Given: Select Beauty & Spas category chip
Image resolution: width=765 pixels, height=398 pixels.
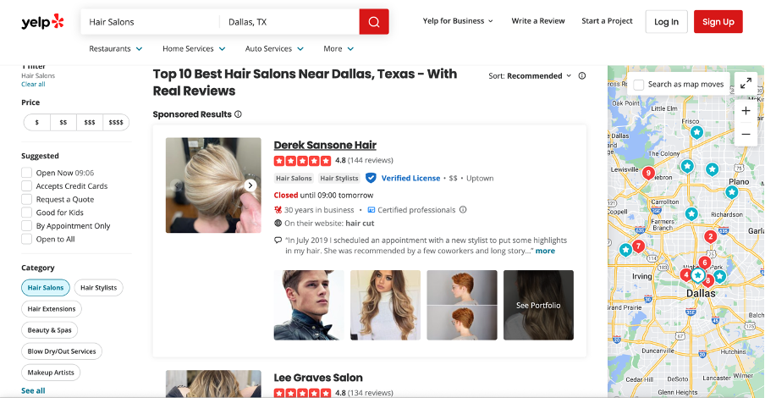Looking at the screenshot, I should pyautogui.click(x=49, y=330).
